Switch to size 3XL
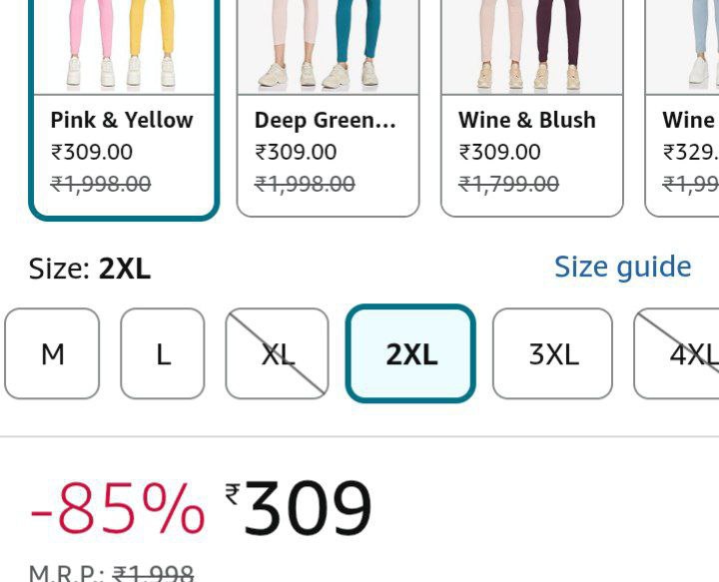 [x=553, y=354]
